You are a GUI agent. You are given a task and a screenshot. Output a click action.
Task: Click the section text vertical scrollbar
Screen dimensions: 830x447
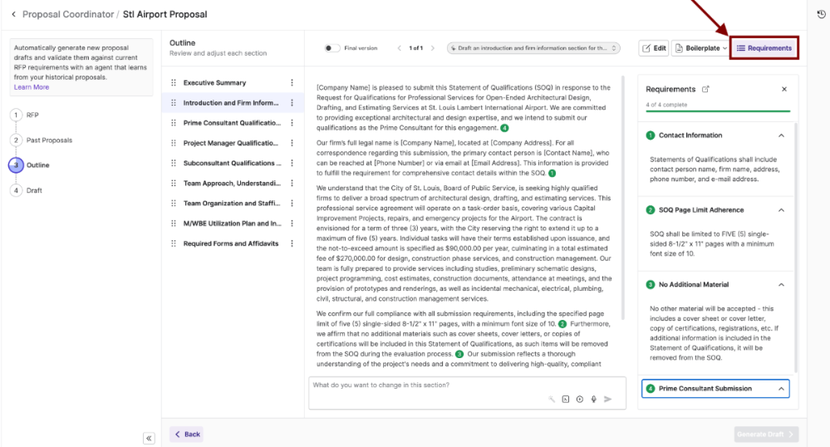(622, 199)
